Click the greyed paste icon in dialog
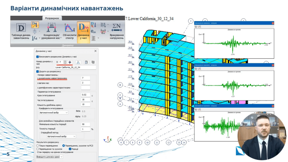Viewport: 288px width, 162px height. [93, 62]
